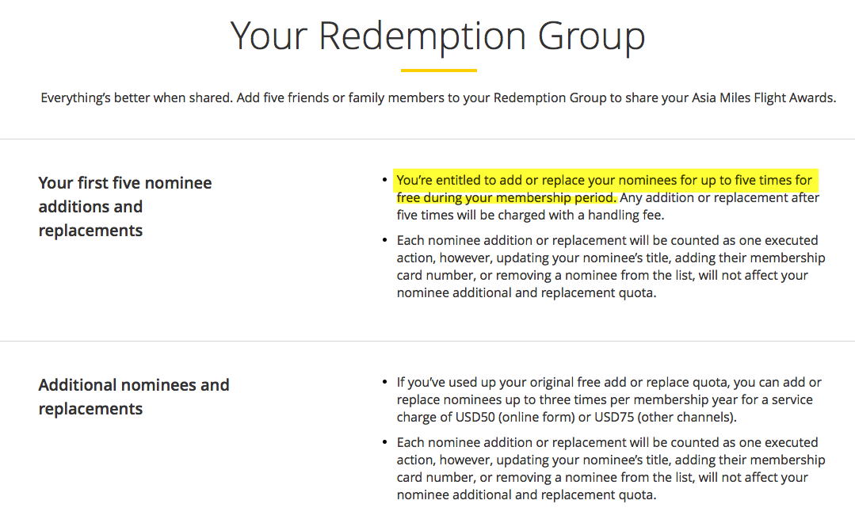Click the yellow highlighted text about free replacements

(606, 189)
